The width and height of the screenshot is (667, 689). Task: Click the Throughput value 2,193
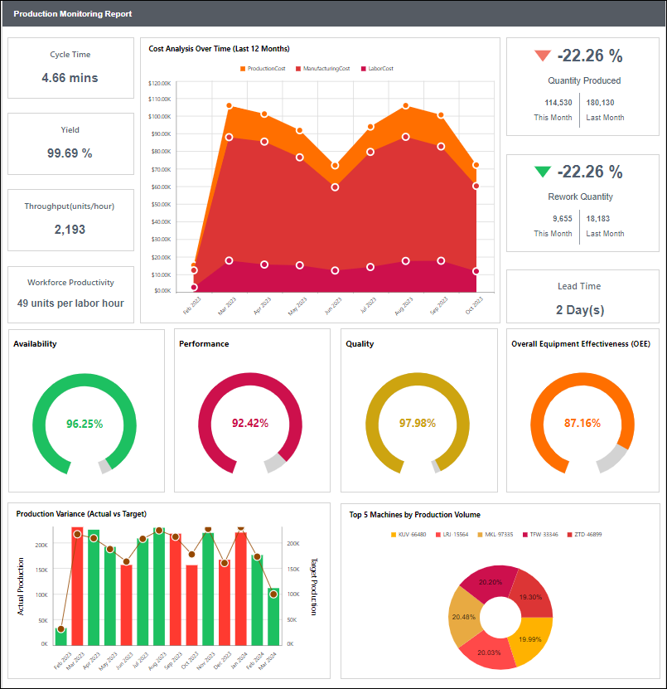[70, 230]
